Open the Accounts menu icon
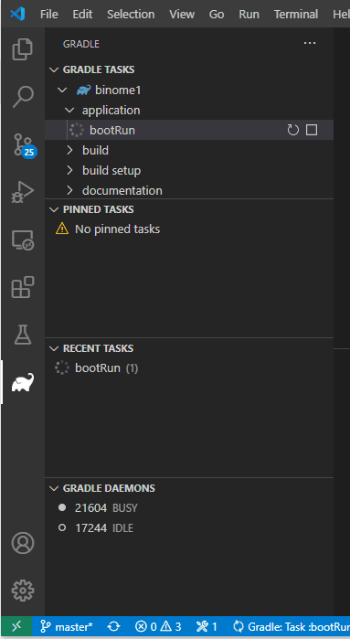350x639 pixels. [x=23, y=543]
